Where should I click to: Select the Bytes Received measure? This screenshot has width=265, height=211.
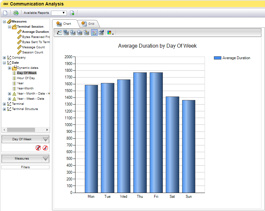point(36,37)
